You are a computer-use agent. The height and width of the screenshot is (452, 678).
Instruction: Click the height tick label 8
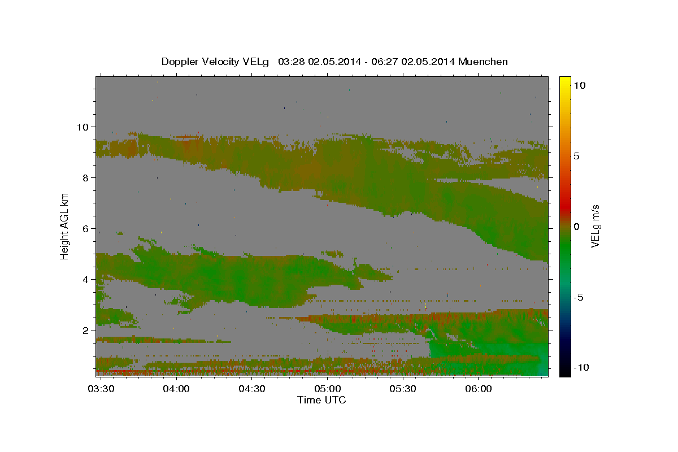pos(85,178)
